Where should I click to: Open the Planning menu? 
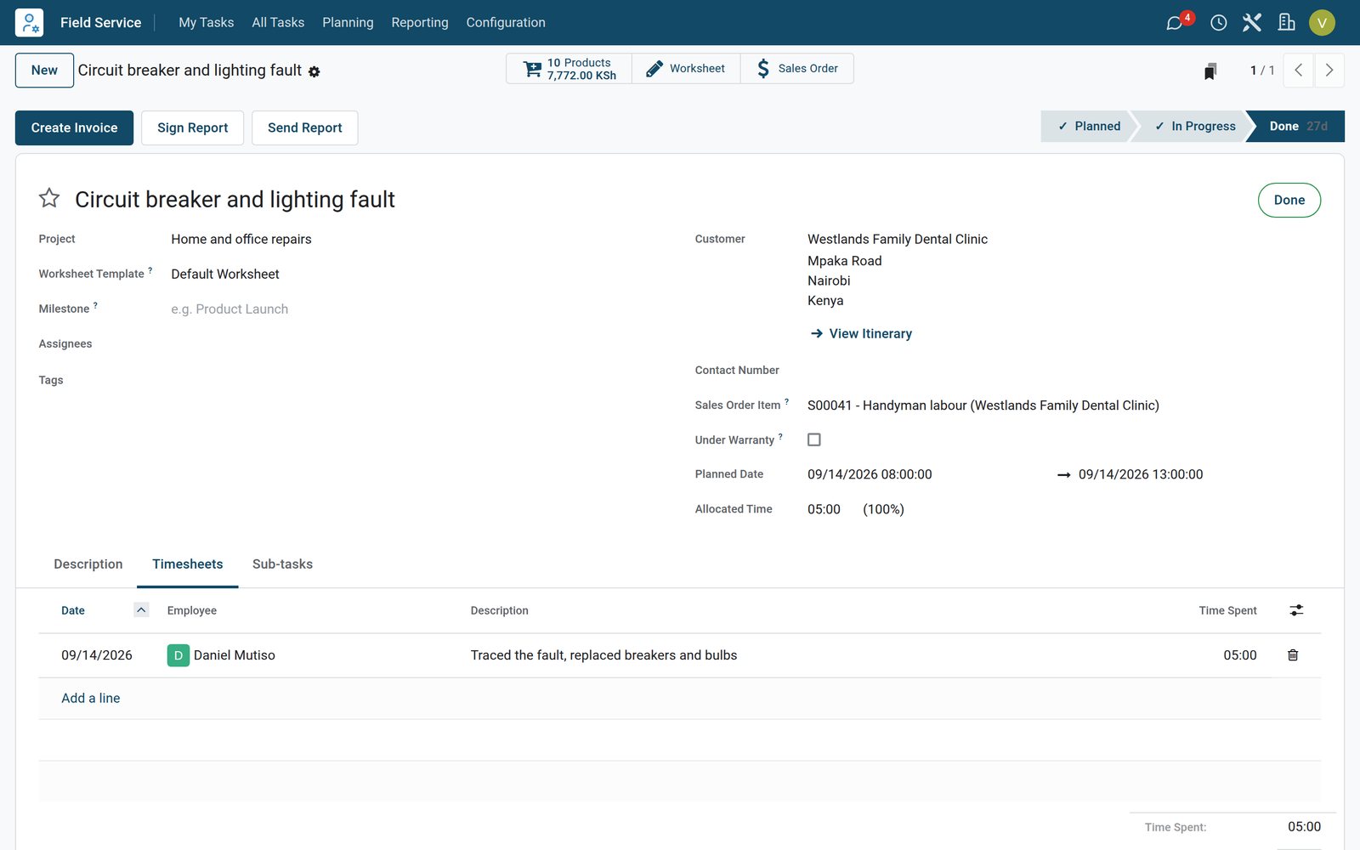coord(348,22)
